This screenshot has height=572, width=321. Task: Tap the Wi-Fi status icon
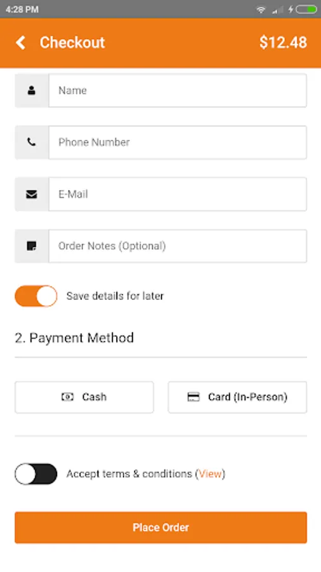261,10
